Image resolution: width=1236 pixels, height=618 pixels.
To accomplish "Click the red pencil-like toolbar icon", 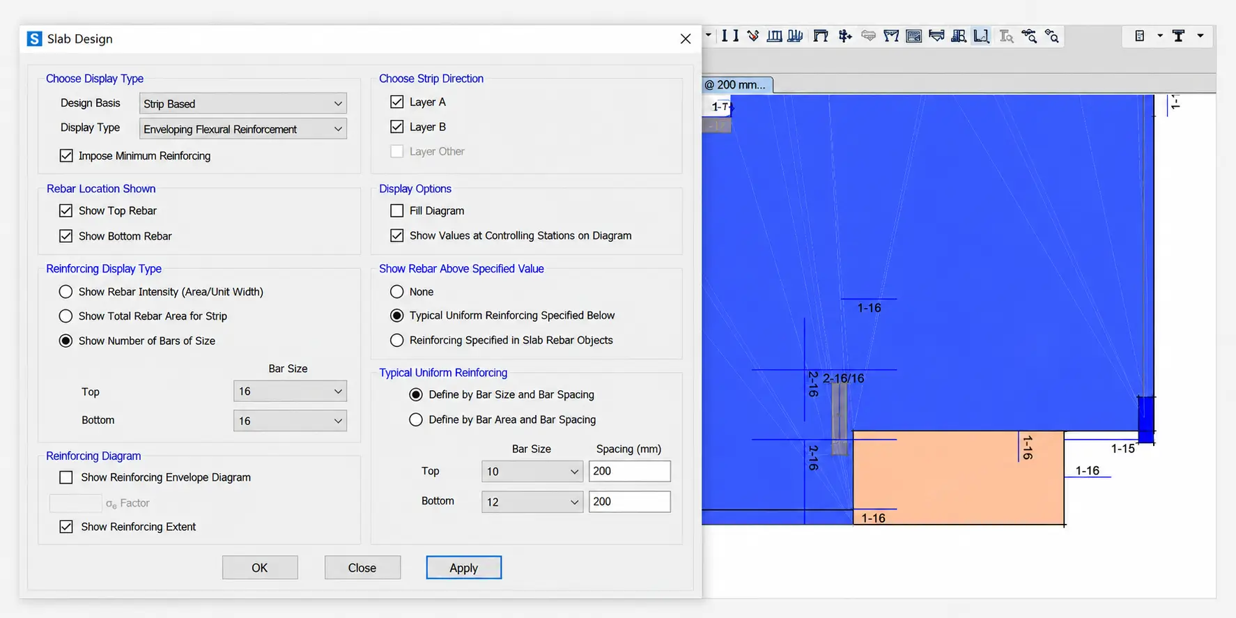I will [x=753, y=36].
